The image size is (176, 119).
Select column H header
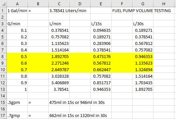pyautogui.click(x=164, y=4)
